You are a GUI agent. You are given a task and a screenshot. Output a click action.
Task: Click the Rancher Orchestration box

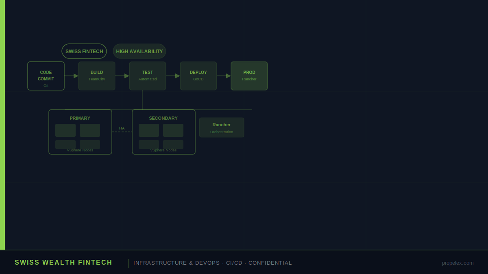pos(222,127)
